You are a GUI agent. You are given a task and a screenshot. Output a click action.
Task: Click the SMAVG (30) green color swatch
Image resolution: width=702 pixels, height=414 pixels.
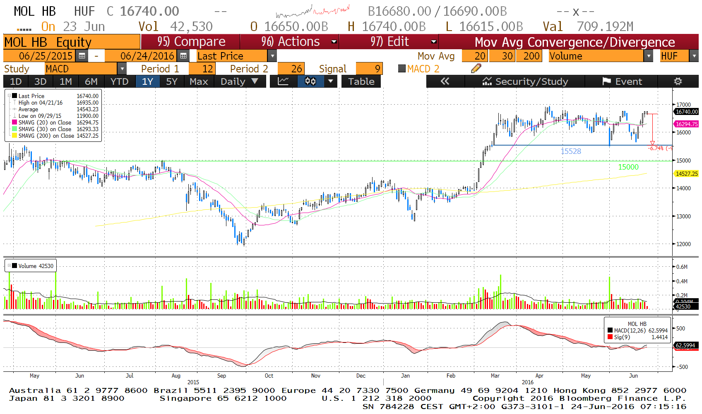pos(14,129)
